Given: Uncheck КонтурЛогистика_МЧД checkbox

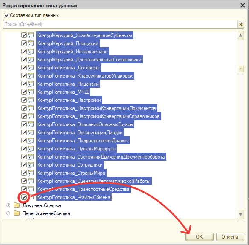Looking at the screenshot, I should tap(24, 92).
